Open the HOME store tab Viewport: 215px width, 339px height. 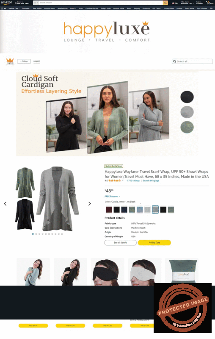[37, 61]
